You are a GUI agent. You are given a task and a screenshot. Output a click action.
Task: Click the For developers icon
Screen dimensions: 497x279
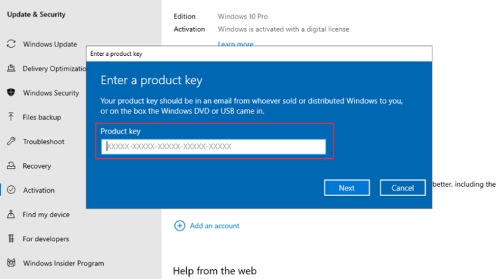pyautogui.click(x=11, y=238)
